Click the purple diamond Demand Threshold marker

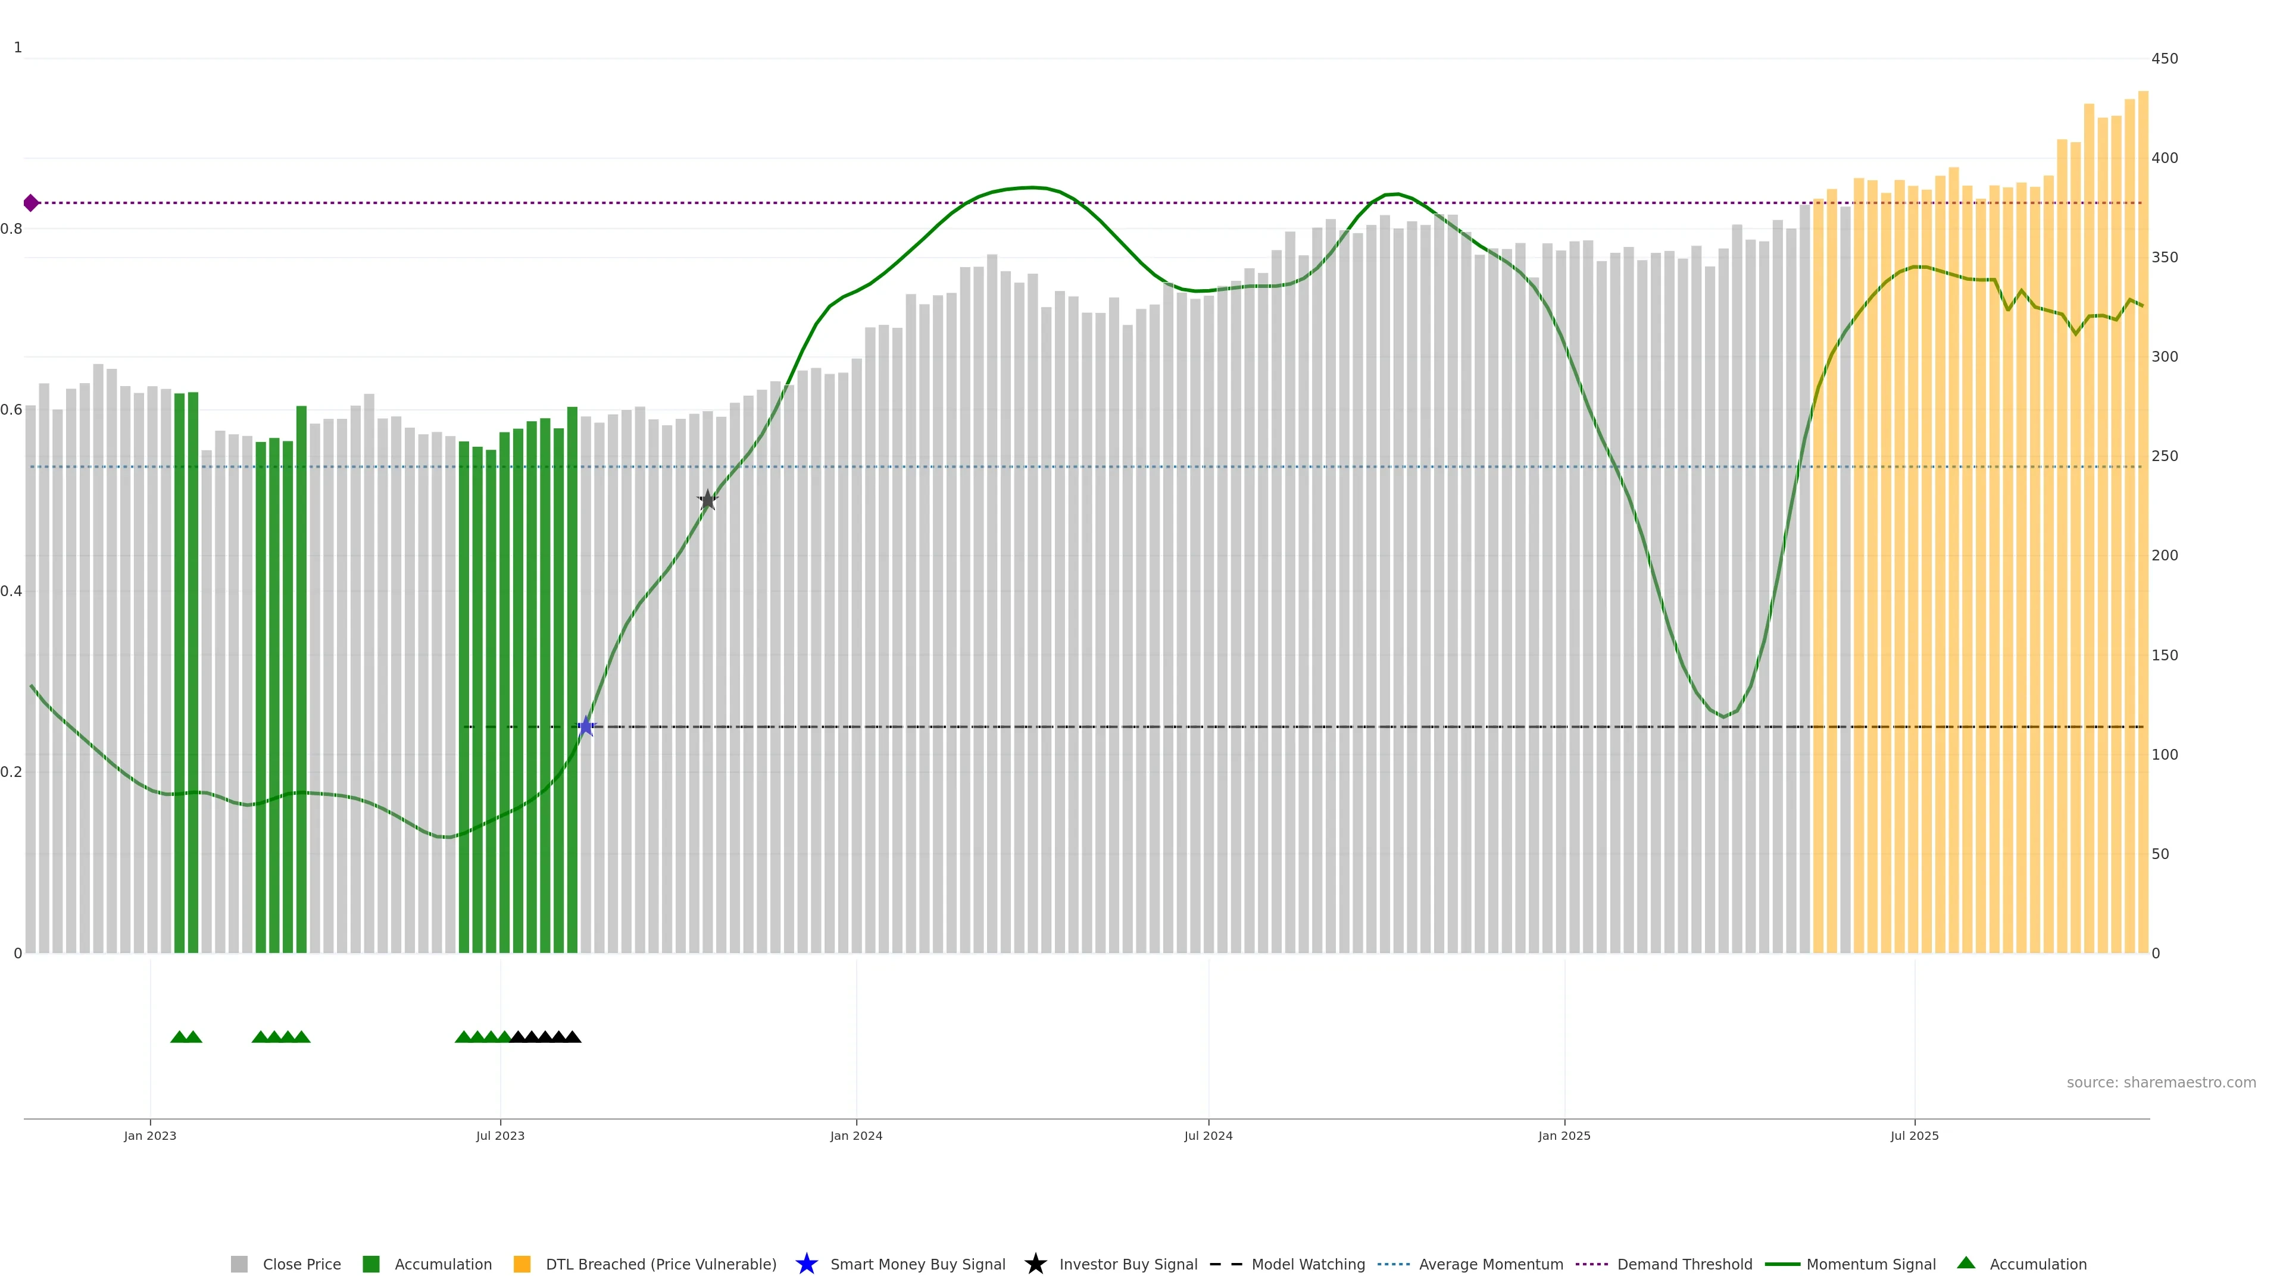tap(31, 203)
